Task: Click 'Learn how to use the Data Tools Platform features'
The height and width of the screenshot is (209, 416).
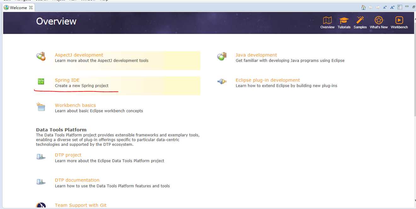Action: [112, 186]
